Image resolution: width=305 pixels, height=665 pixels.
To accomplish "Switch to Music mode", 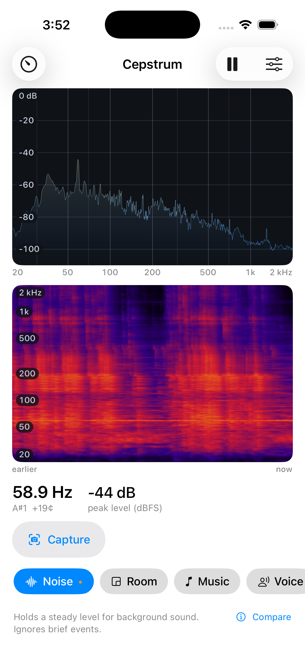I will pyautogui.click(x=207, y=581).
